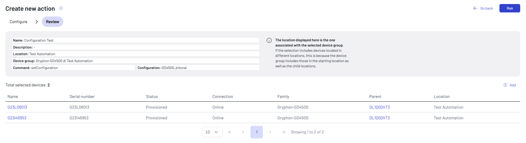The image size is (526, 143).
Task: Jump to the last page of results
Action: pyautogui.click(x=284, y=132)
